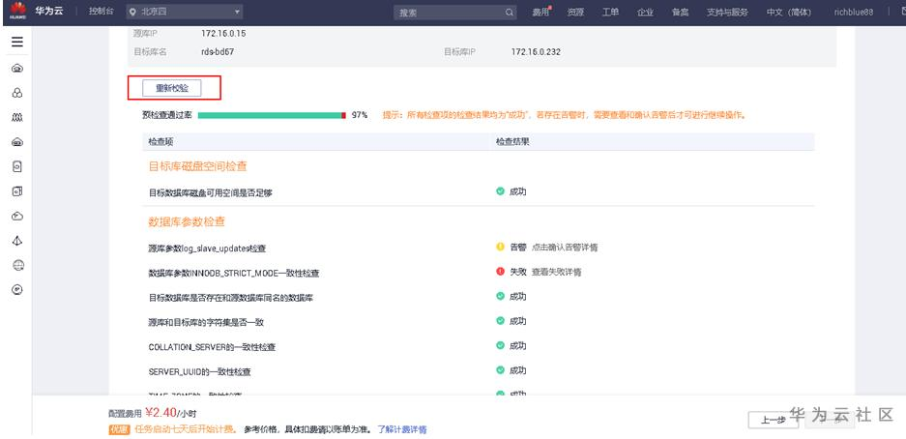This screenshot has width=906, height=439.
Task: Open the 中文(简体) language selector
Action: click(x=788, y=13)
